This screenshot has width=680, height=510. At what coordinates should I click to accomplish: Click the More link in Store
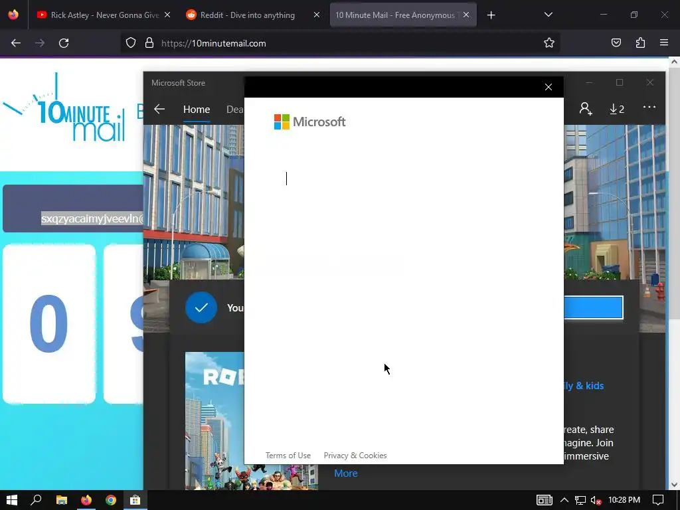(x=345, y=473)
